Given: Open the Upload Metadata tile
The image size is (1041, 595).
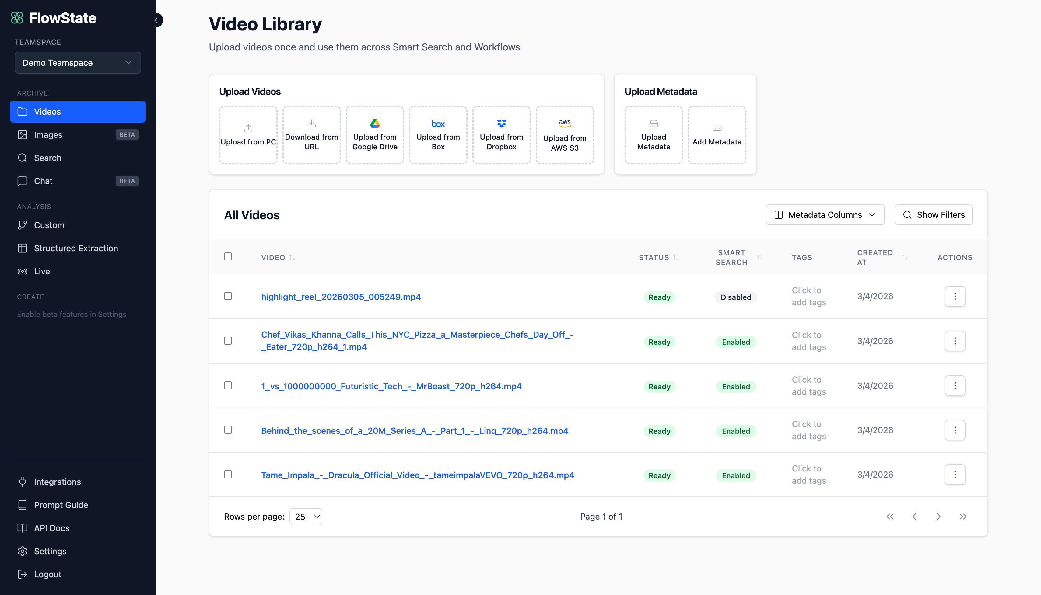Looking at the screenshot, I should [654, 135].
